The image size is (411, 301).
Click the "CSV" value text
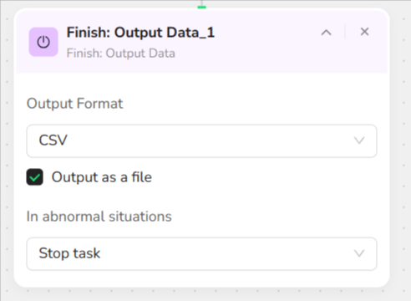pos(53,140)
